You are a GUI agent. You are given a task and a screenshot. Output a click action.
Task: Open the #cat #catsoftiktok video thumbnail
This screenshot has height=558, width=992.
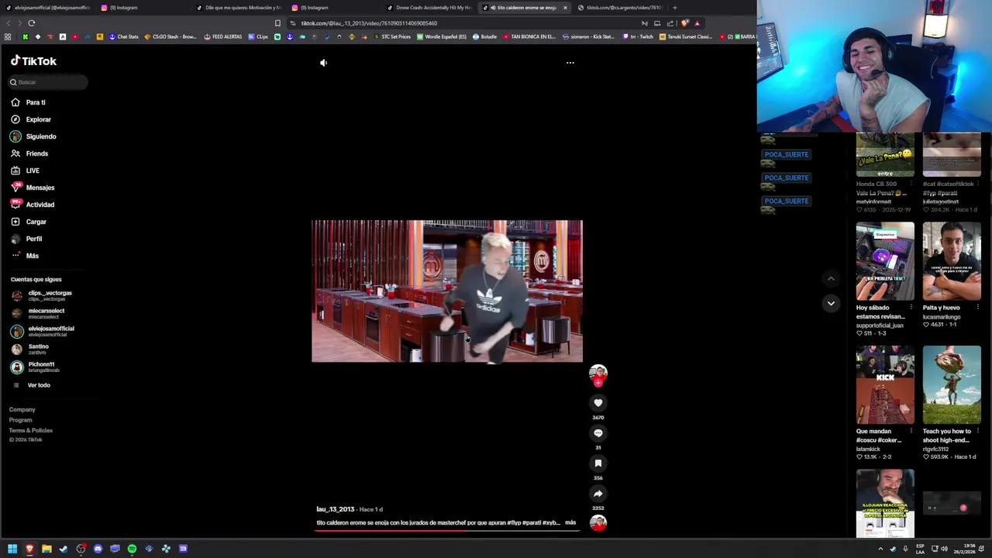pos(952,154)
